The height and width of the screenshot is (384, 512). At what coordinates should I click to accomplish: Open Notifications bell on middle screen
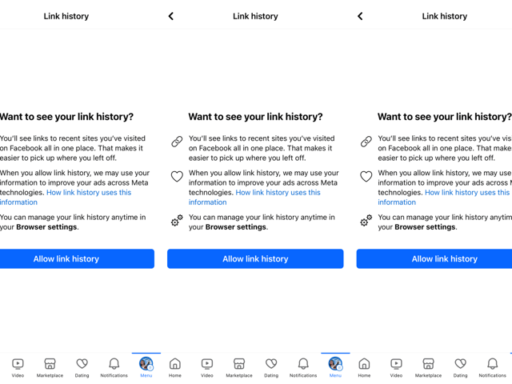point(303,367)
